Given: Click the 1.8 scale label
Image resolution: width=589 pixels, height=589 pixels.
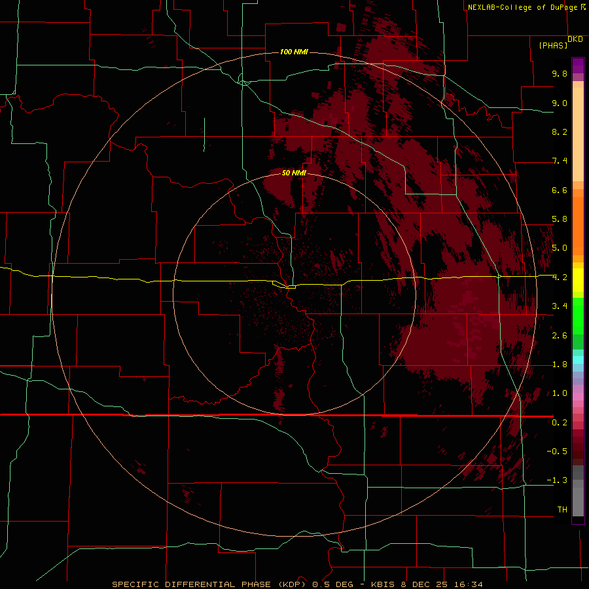Looking at the screenshot, I should tap(560, 365).
